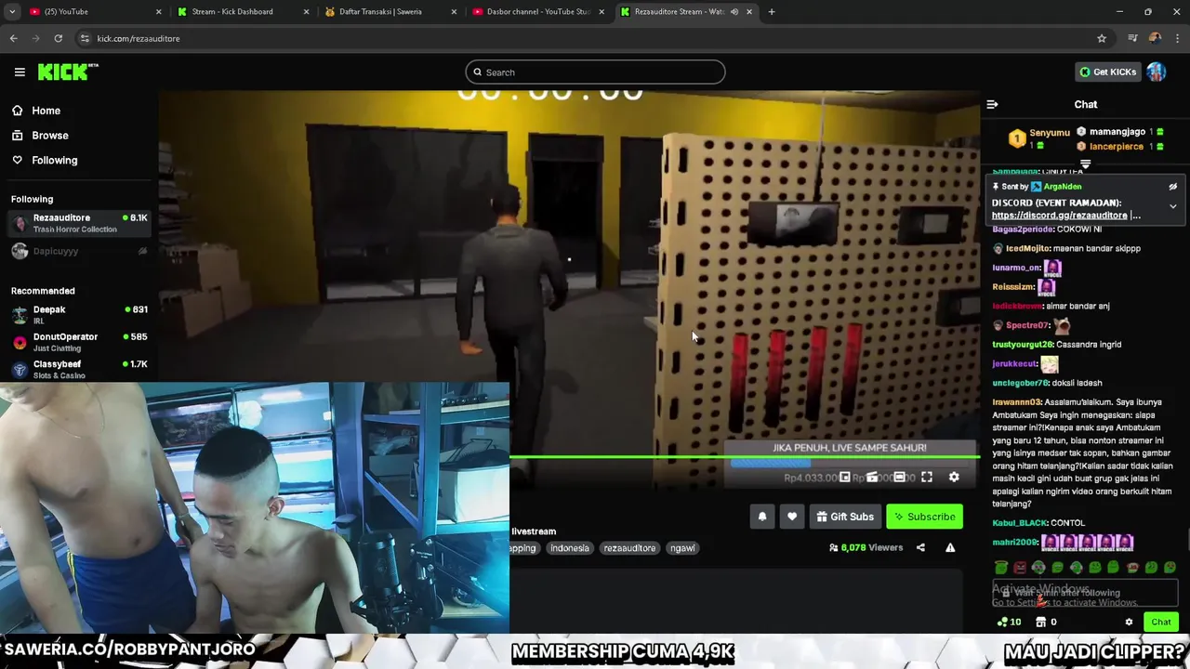
Task: Click the chat message input box
Action: click(1085, 592)
